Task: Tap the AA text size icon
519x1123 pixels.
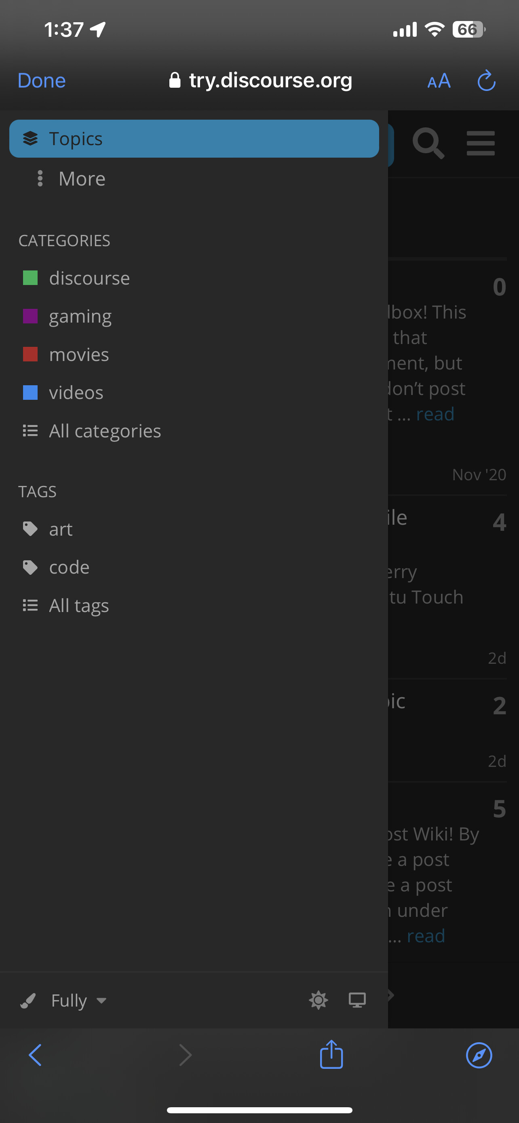Action: click(x=439, y=81)
